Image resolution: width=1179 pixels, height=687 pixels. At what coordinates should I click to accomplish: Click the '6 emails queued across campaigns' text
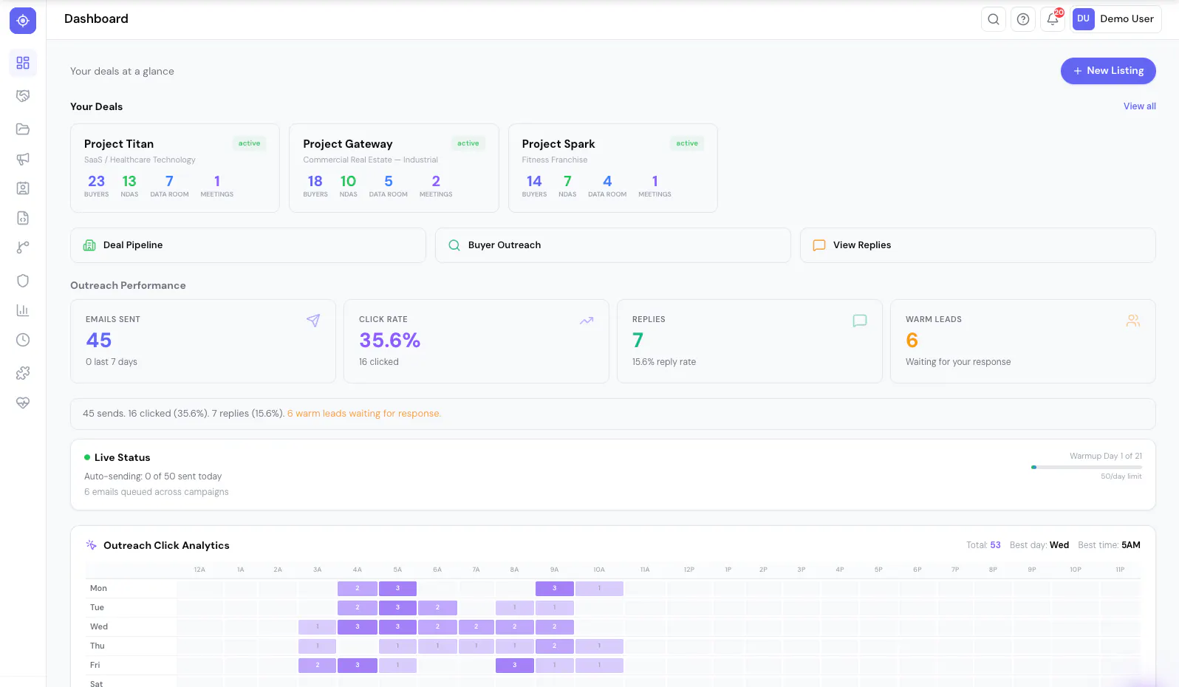157,492
